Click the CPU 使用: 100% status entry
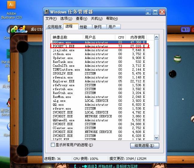The width and height of the screenshot is (194, 168). (86, 159)
